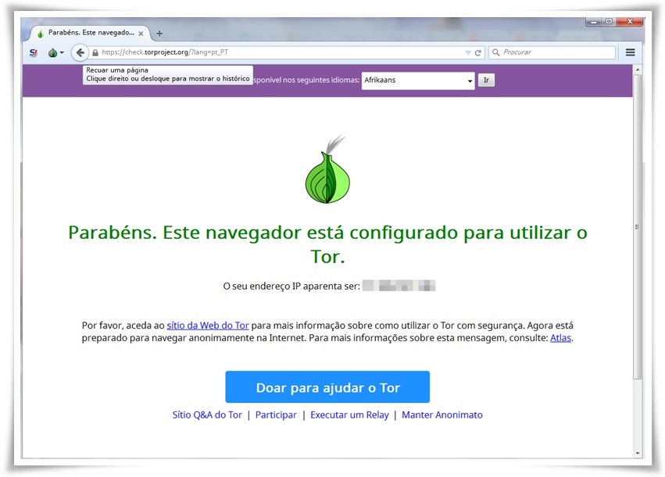Open the Atlas link
Viewport: 665px width, 477px height.
(x=560, y=337)
